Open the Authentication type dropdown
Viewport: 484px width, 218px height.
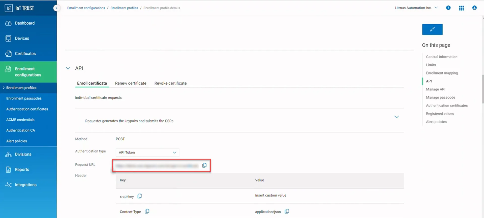(x=147, y=153)
